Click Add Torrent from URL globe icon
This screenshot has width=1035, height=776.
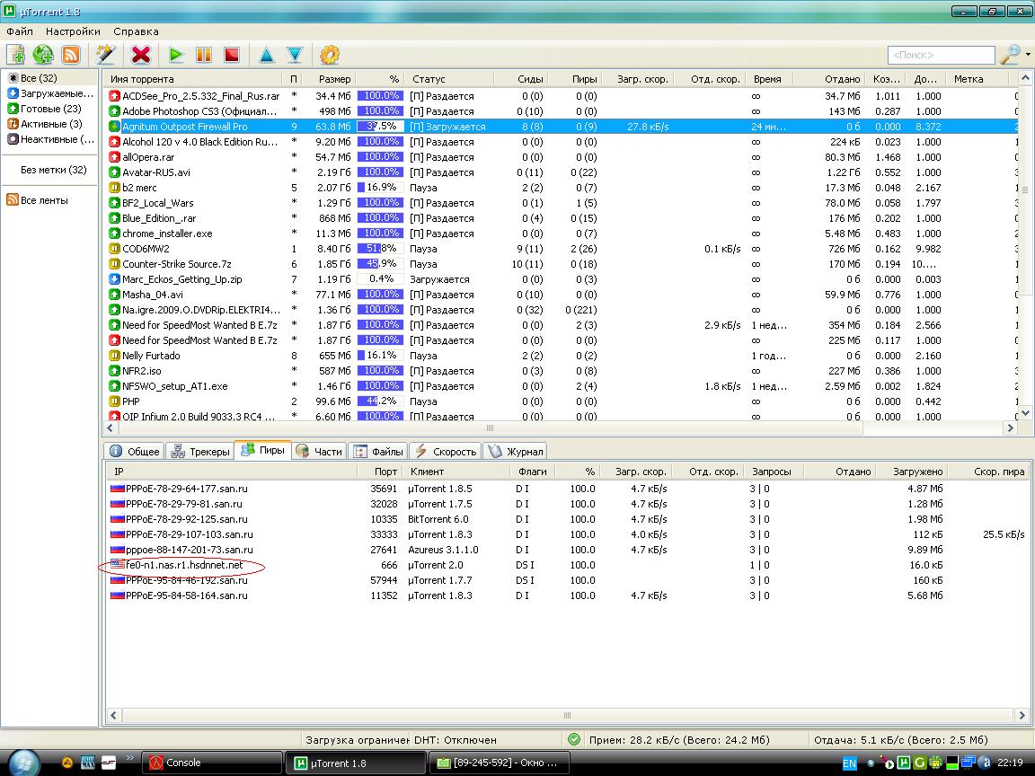tap(42, 55)
